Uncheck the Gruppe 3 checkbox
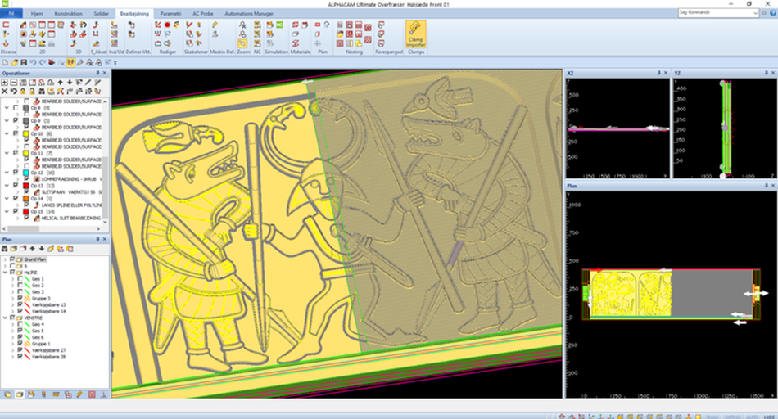Viewport: 778px width, 419px height. tap(20, 299)
